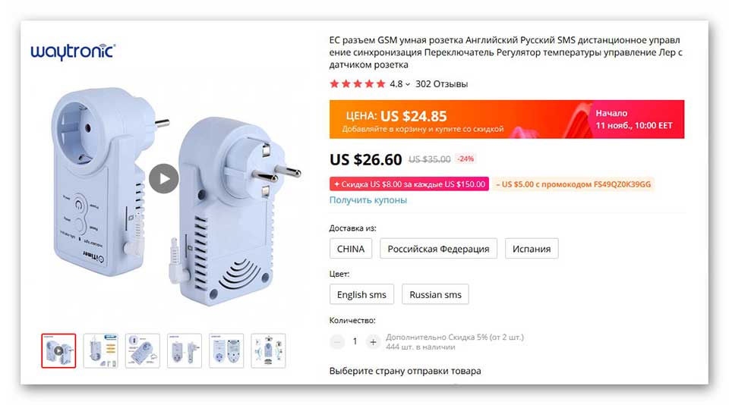Select the third product thumbnail

point(142,350)
